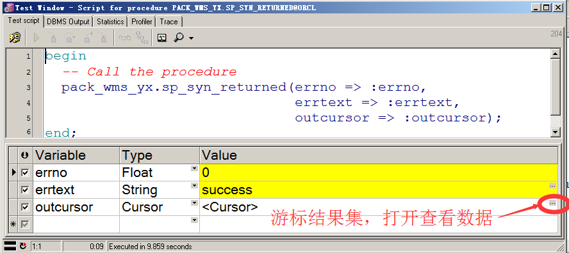This screenshot has width=569, height=253.
Task: Click the script editor scroll-up arrow
Action: tap(555, 54)
